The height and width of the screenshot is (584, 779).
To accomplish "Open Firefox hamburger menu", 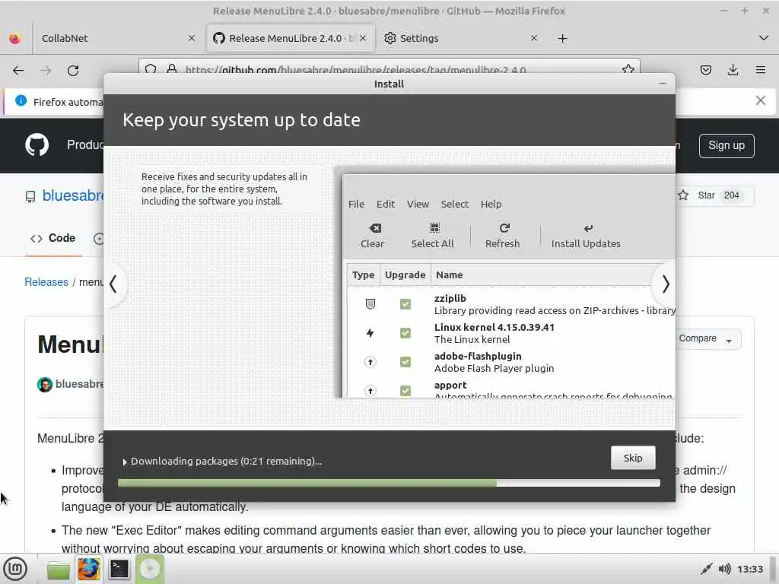I will point(761,71).
